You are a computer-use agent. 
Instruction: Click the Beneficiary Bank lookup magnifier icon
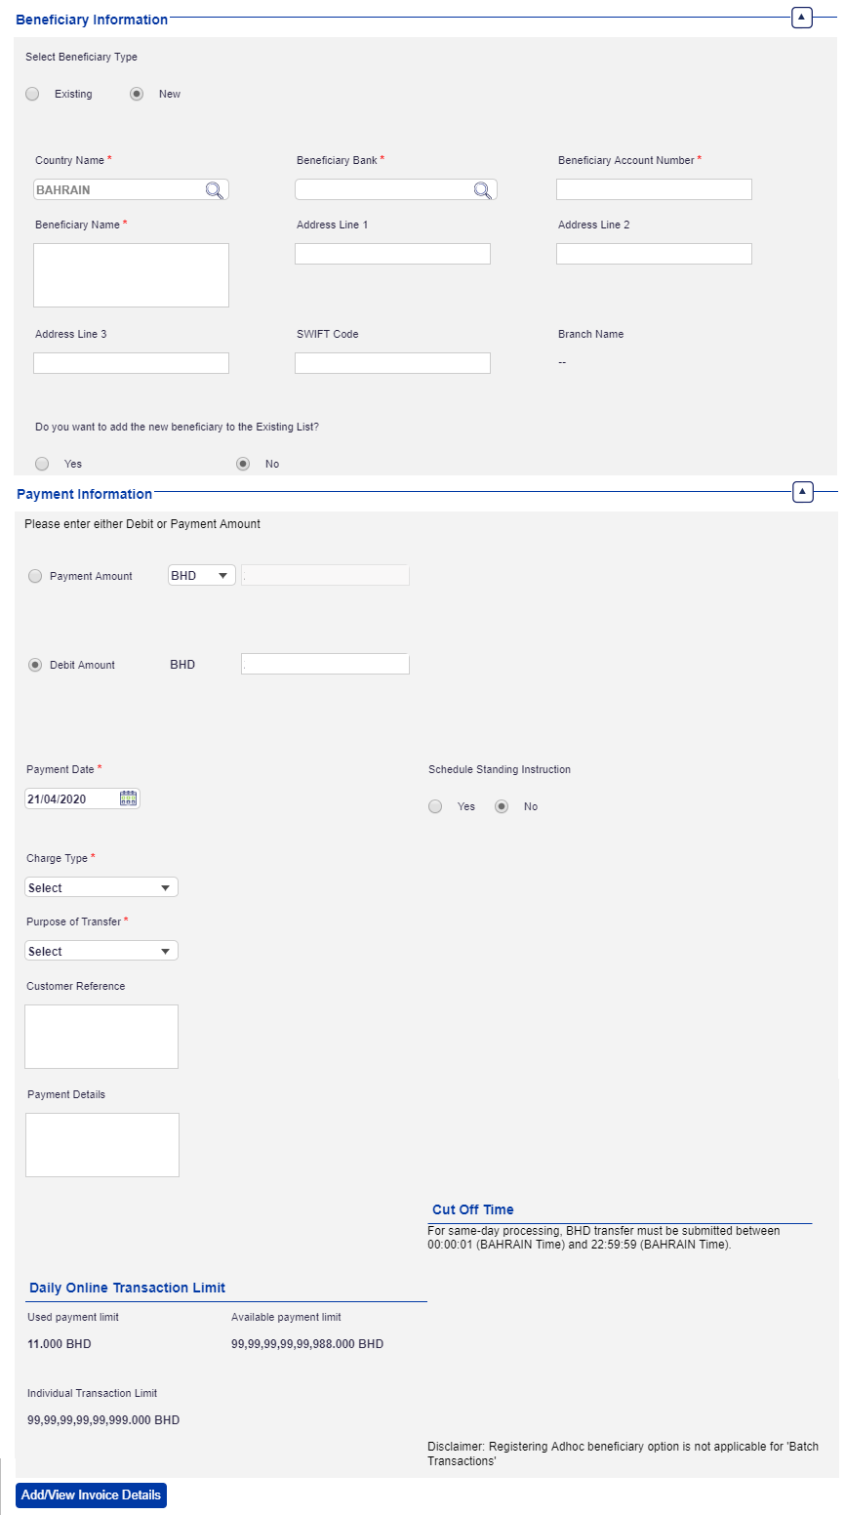point(482,190)
